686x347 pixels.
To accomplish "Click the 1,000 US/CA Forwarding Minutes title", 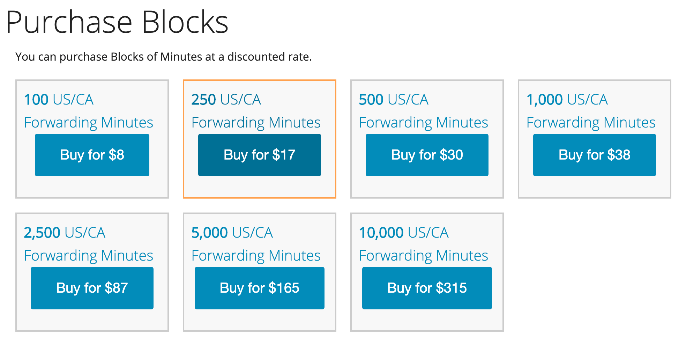I will coord(591,111).
